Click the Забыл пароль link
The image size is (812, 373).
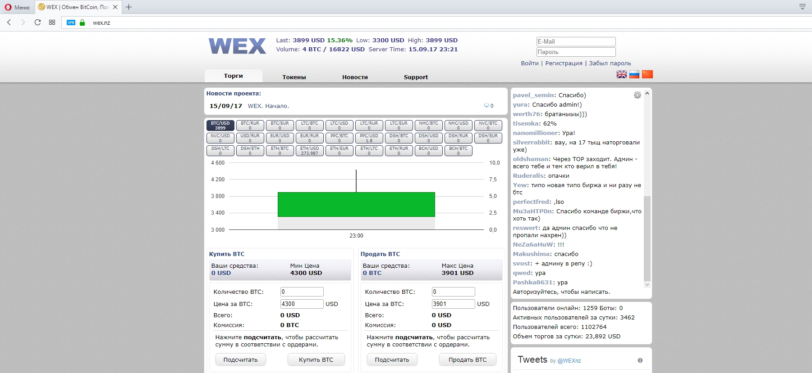(610, 63)
